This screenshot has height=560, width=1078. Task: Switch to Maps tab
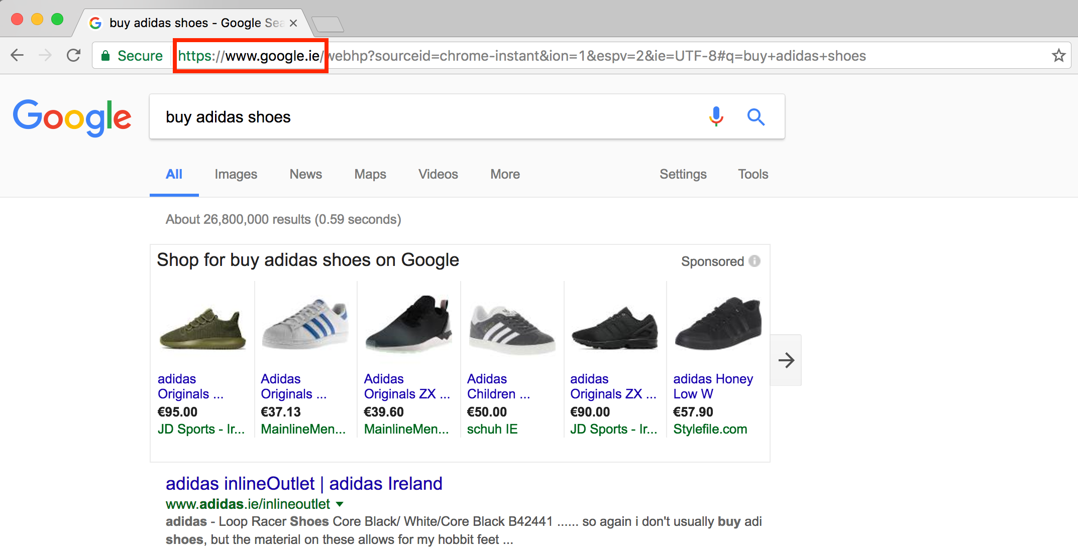[370, 174]
